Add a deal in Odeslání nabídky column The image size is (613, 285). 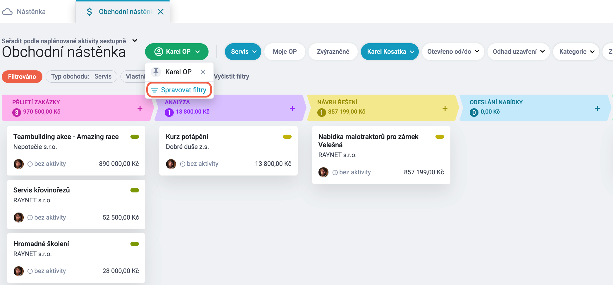click(x=597, y=108)
